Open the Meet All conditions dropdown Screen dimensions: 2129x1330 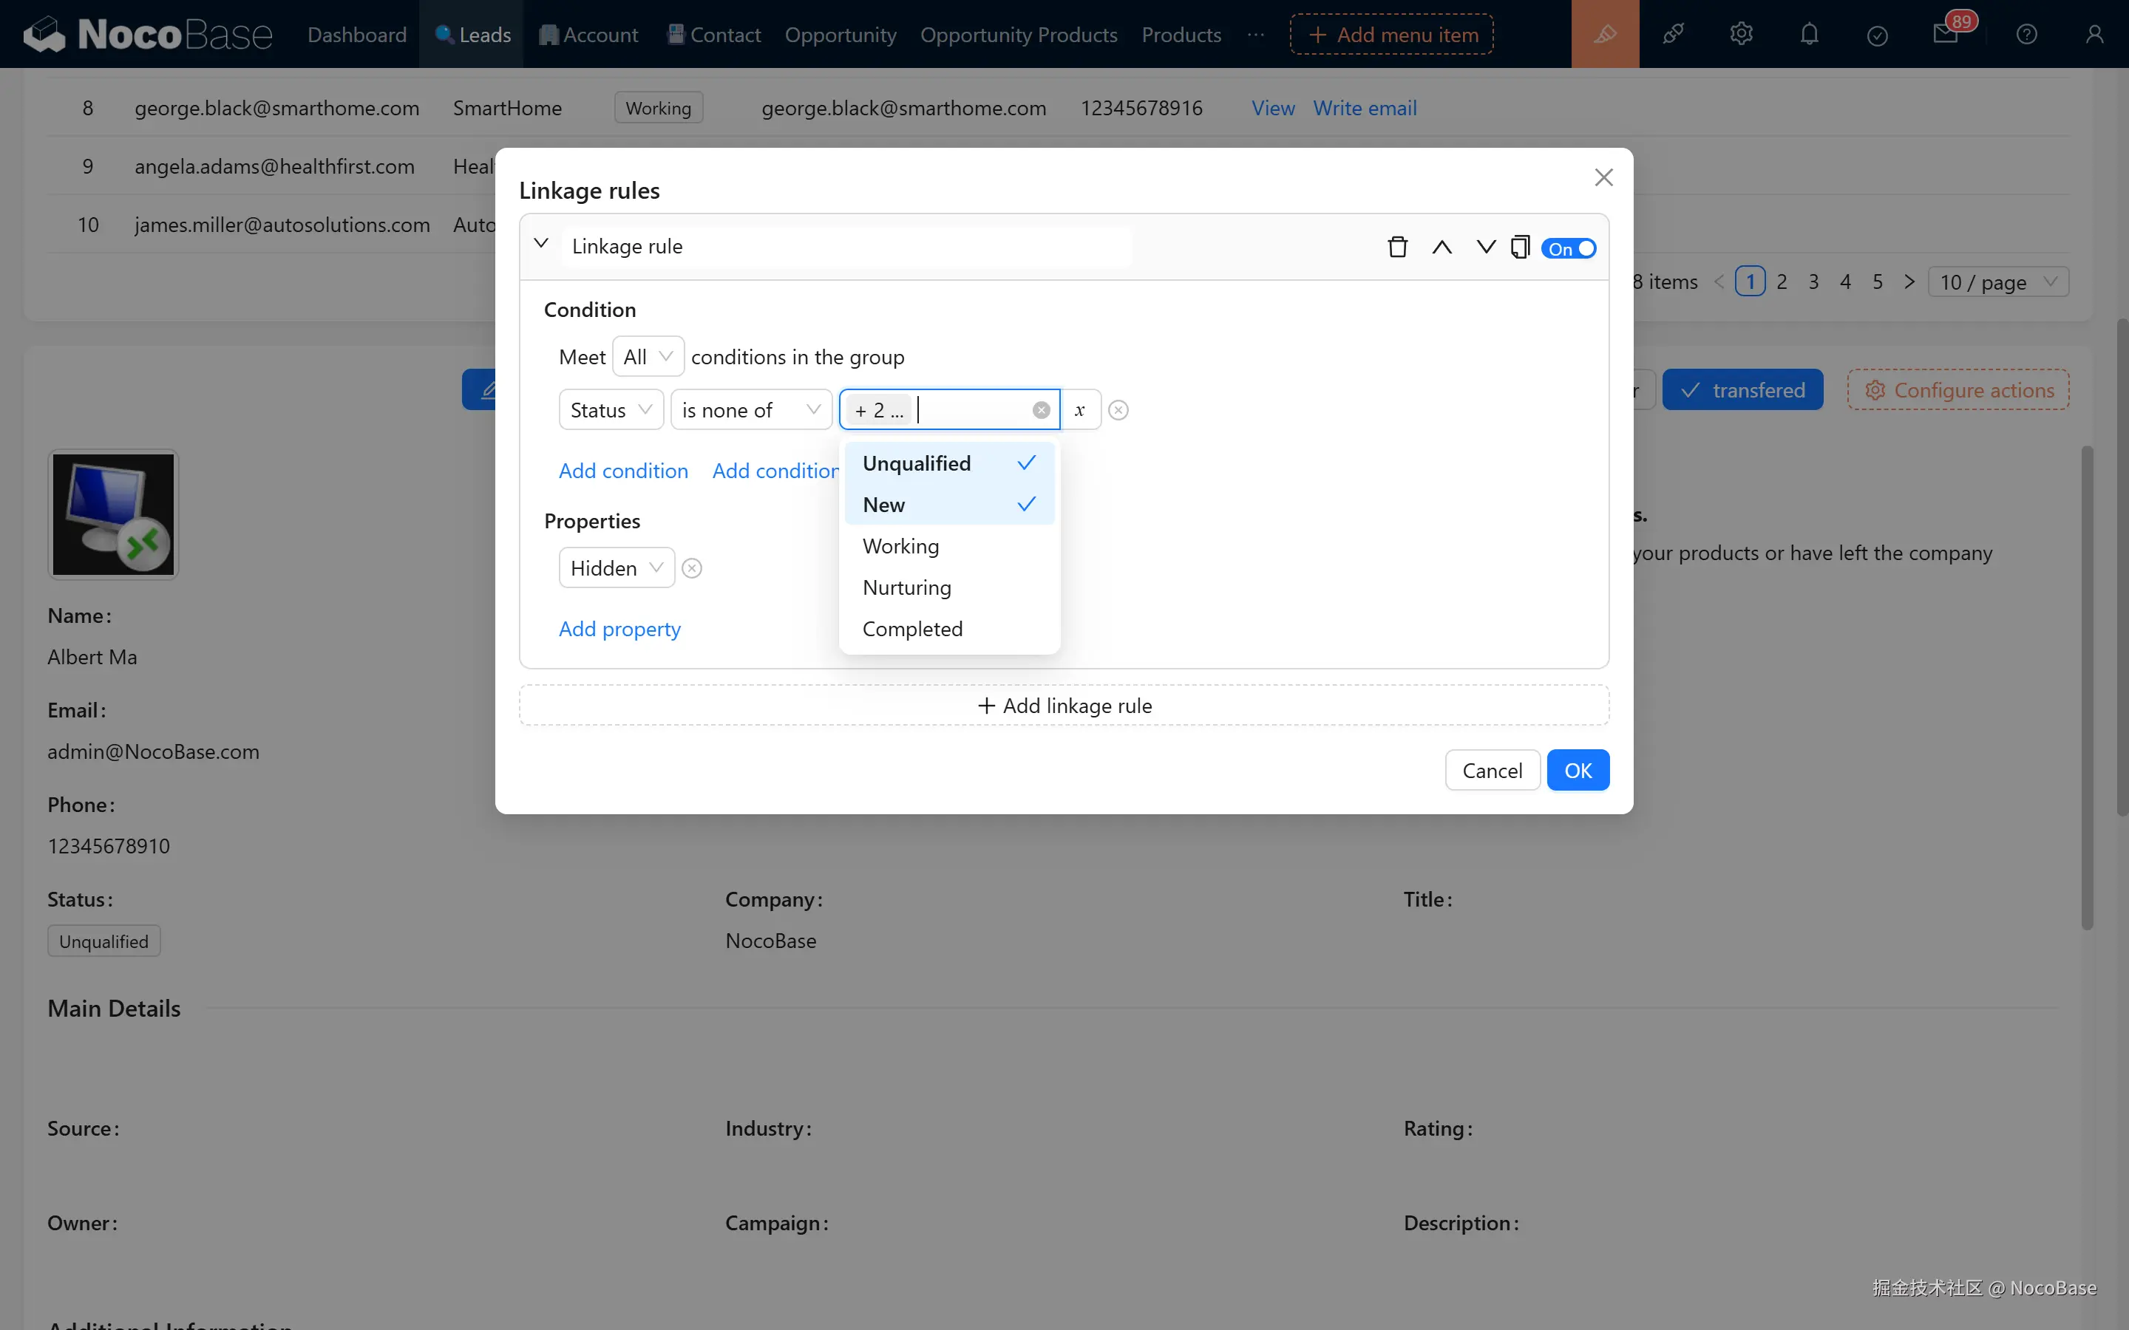648,357
